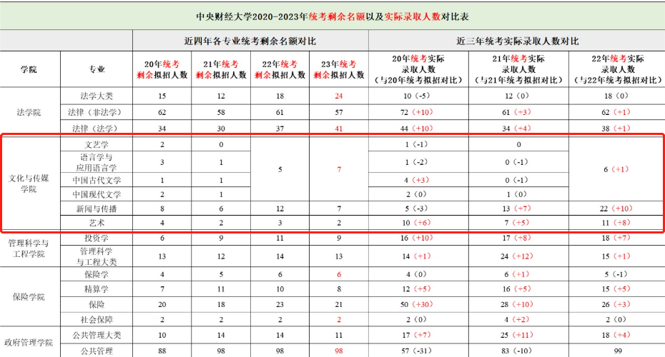Select the 近四年各专业统考剩余名额对比 header cell
Image resolution: width=665 pixels, height=357 pixels.
click(250, 41)
